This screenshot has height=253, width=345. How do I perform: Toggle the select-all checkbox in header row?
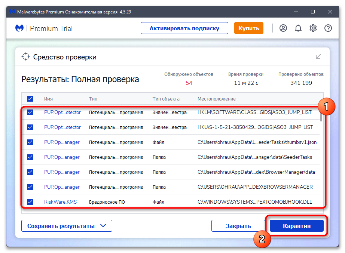[x=30, y=99]
